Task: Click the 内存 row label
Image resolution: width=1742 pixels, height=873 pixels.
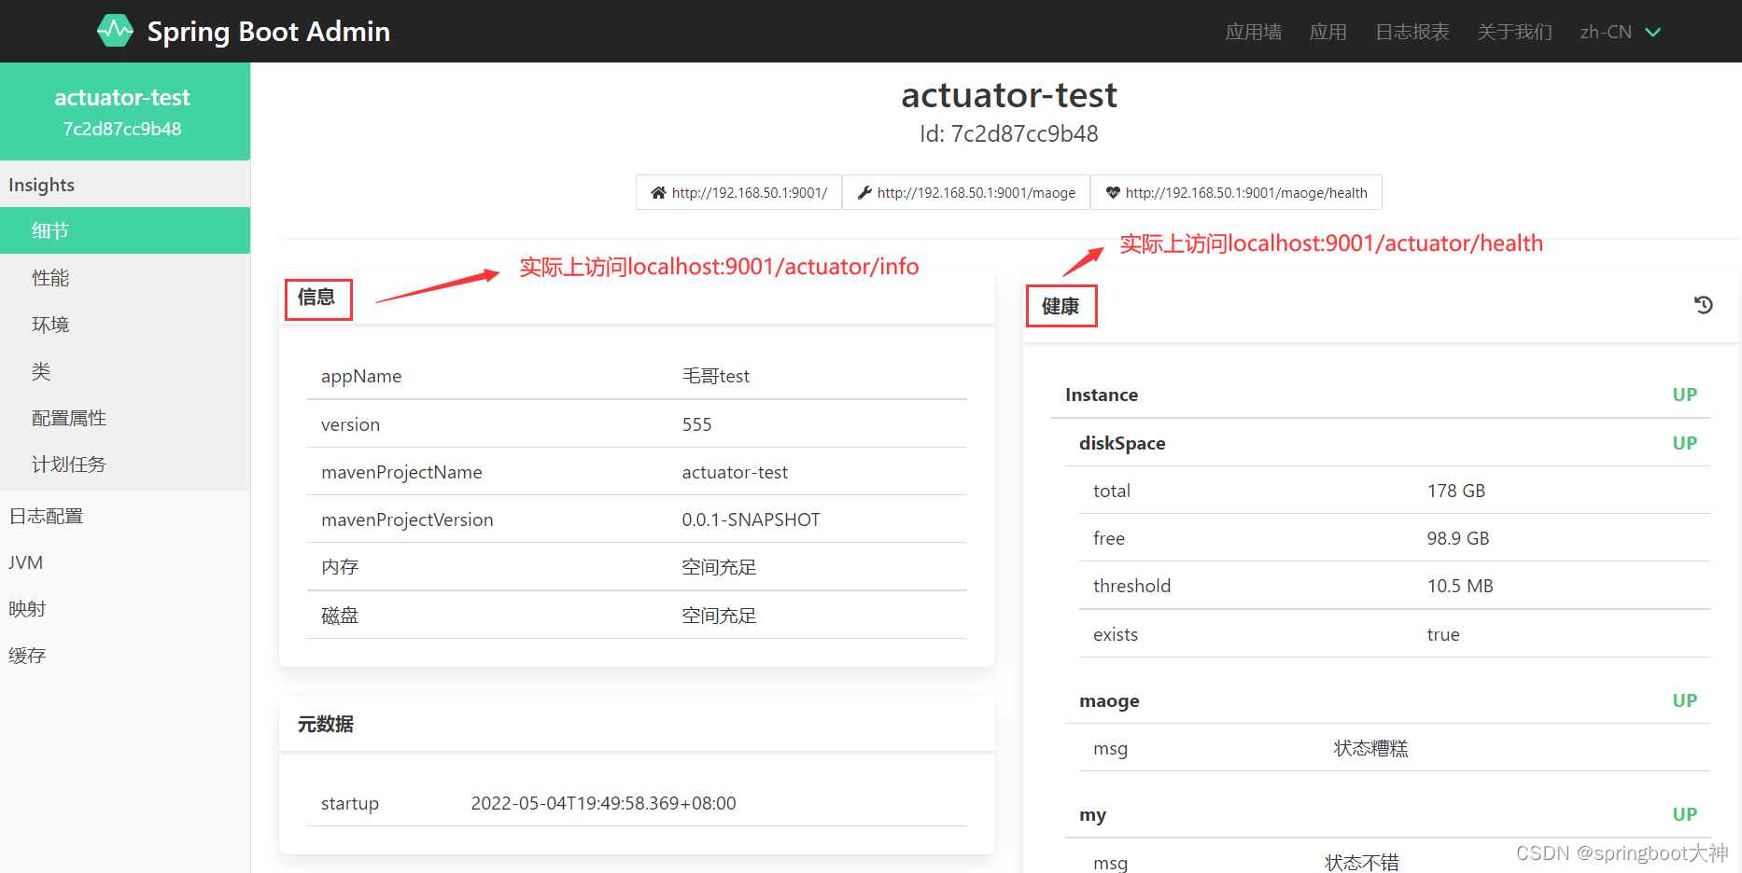Action: point(340,567)
